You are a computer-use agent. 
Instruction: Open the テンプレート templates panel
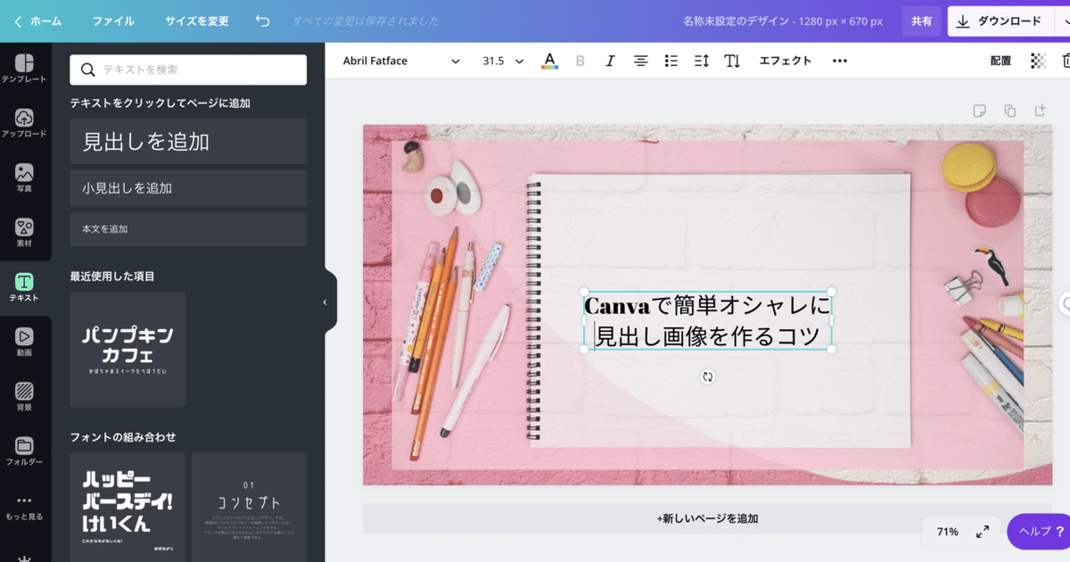pyautogui.click(x=25, y=68)
